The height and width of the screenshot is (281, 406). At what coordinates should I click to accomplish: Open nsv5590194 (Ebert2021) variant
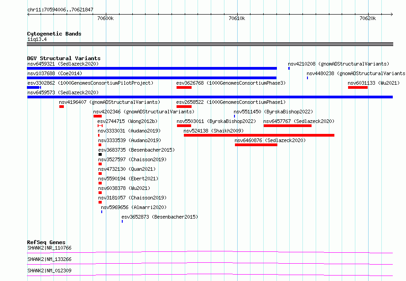click(x=128, y=179)
